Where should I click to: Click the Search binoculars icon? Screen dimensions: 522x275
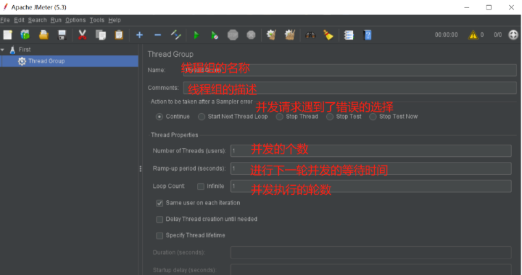310,34
